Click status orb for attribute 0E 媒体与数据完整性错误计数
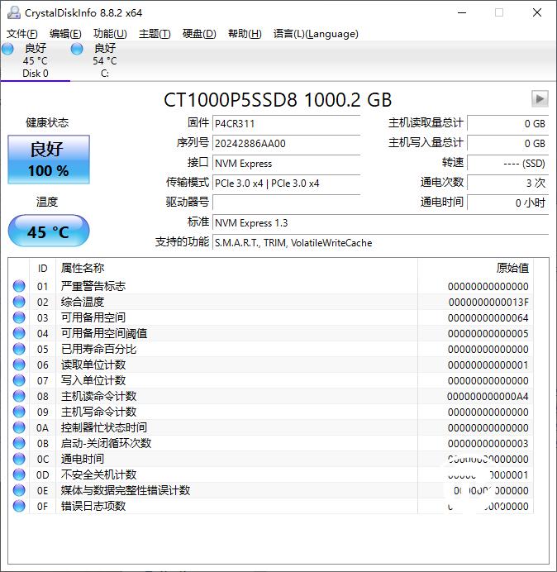 click(19, 490)
